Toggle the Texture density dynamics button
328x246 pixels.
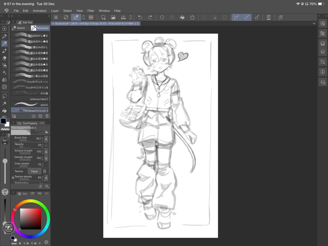(46, 178)
